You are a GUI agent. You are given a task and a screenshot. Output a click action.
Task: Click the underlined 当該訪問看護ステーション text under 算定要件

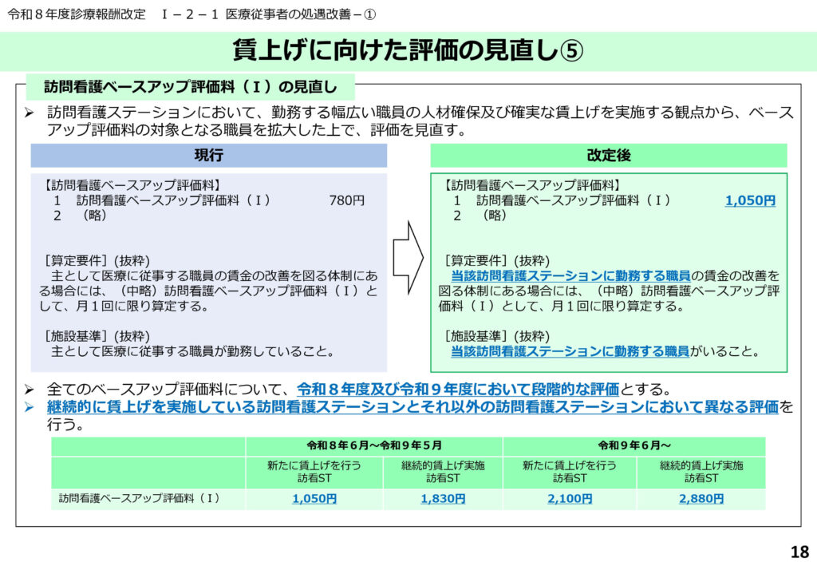point(570,275)
